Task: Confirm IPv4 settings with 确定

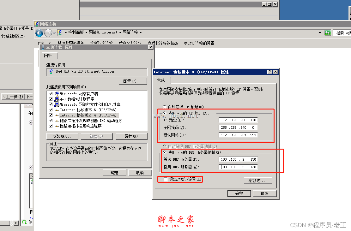Action: coord(239,194)
